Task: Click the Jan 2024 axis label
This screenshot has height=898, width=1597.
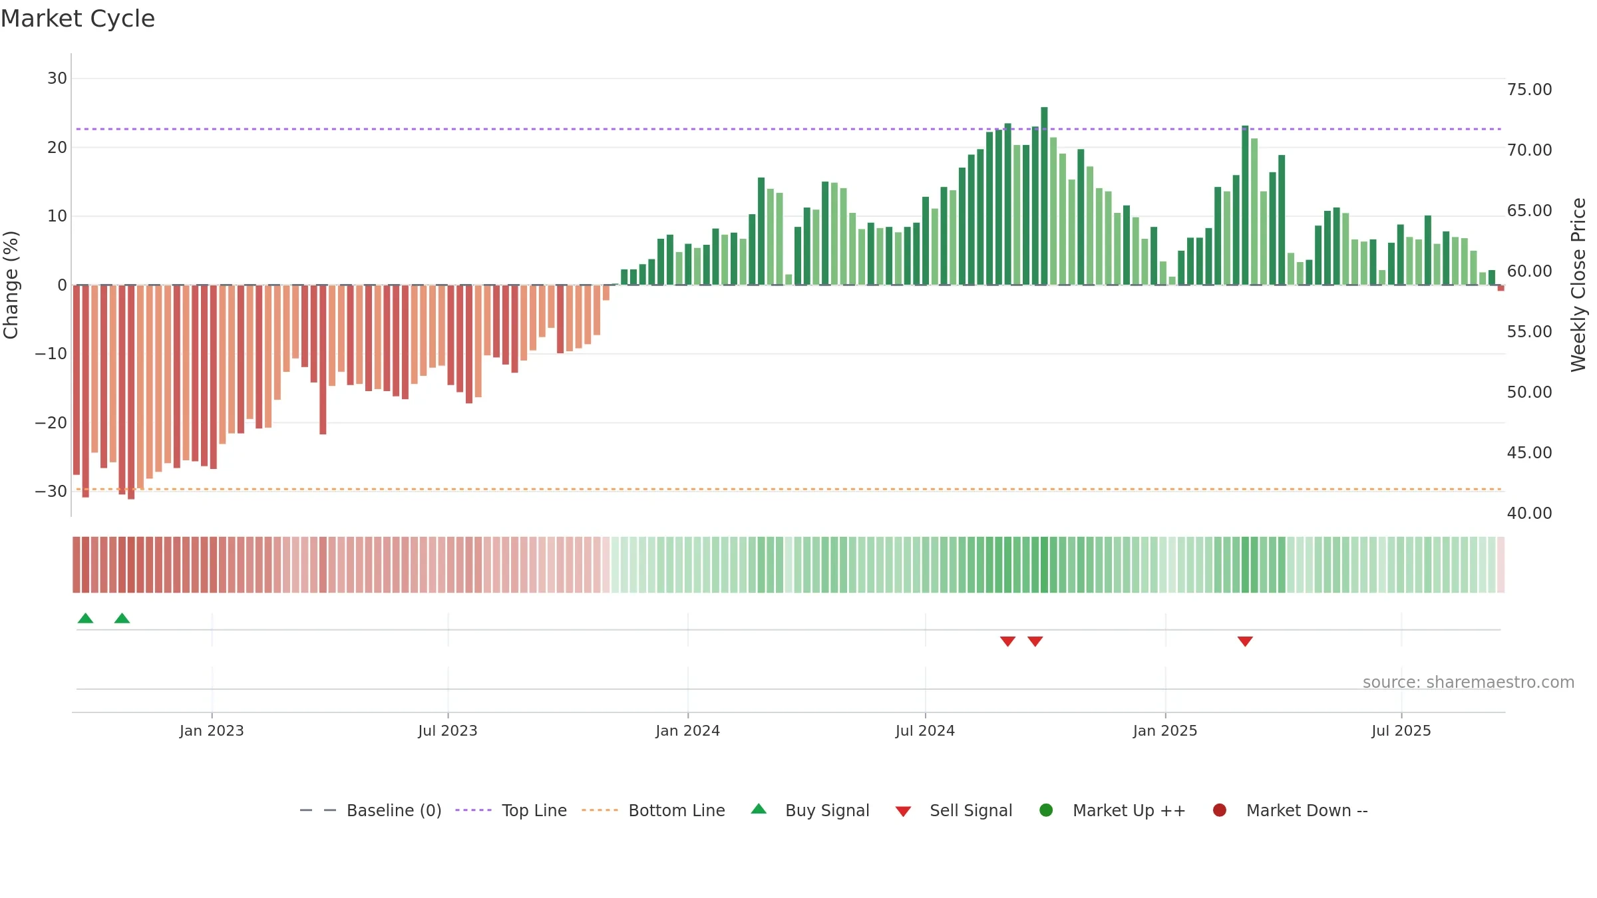Action: point(687,731)
